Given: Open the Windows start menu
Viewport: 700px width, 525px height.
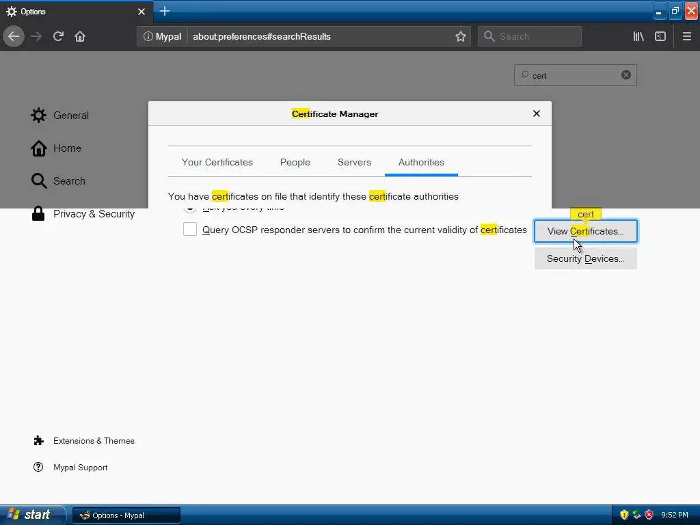Looking at the screenshot, I should click(x=32, y=515).
